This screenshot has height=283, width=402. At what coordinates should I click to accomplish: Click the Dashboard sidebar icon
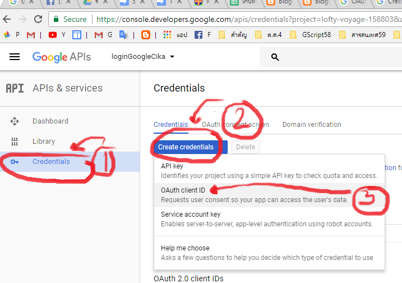pos(15,121)
